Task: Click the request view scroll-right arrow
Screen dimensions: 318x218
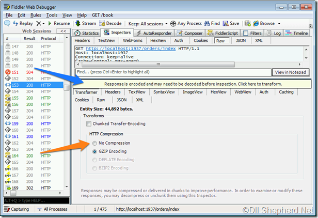Action: (299, 65)
